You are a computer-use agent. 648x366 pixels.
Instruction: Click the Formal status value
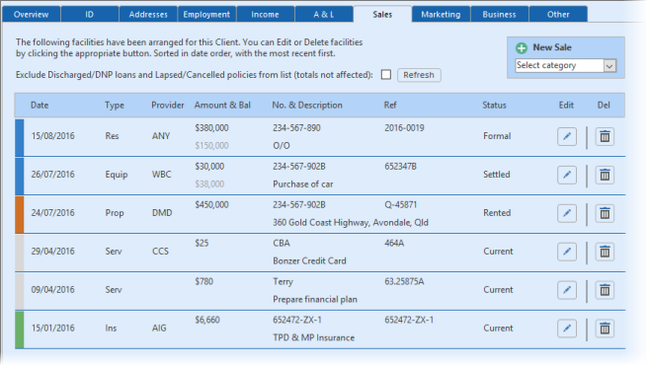pyautogui.click(x=497, y=136)
